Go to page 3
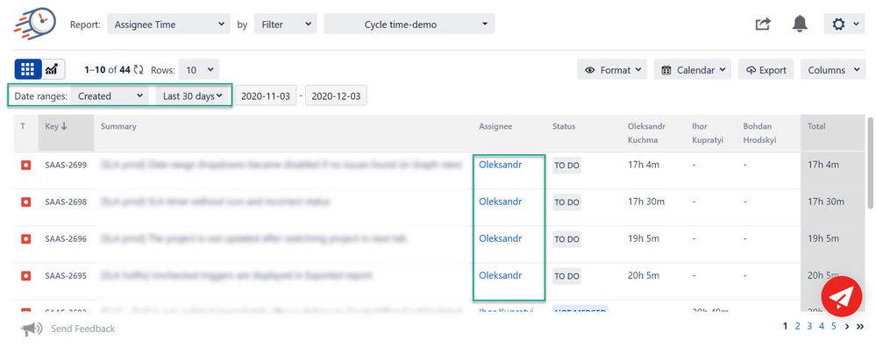Image resolution: width=876 pixels, height=354 pixels. [x=809, y=326]
